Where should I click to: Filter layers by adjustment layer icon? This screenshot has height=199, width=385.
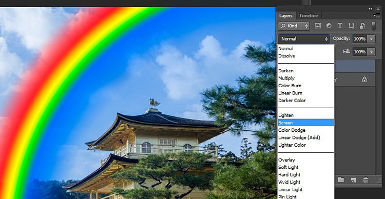point(329,26)
